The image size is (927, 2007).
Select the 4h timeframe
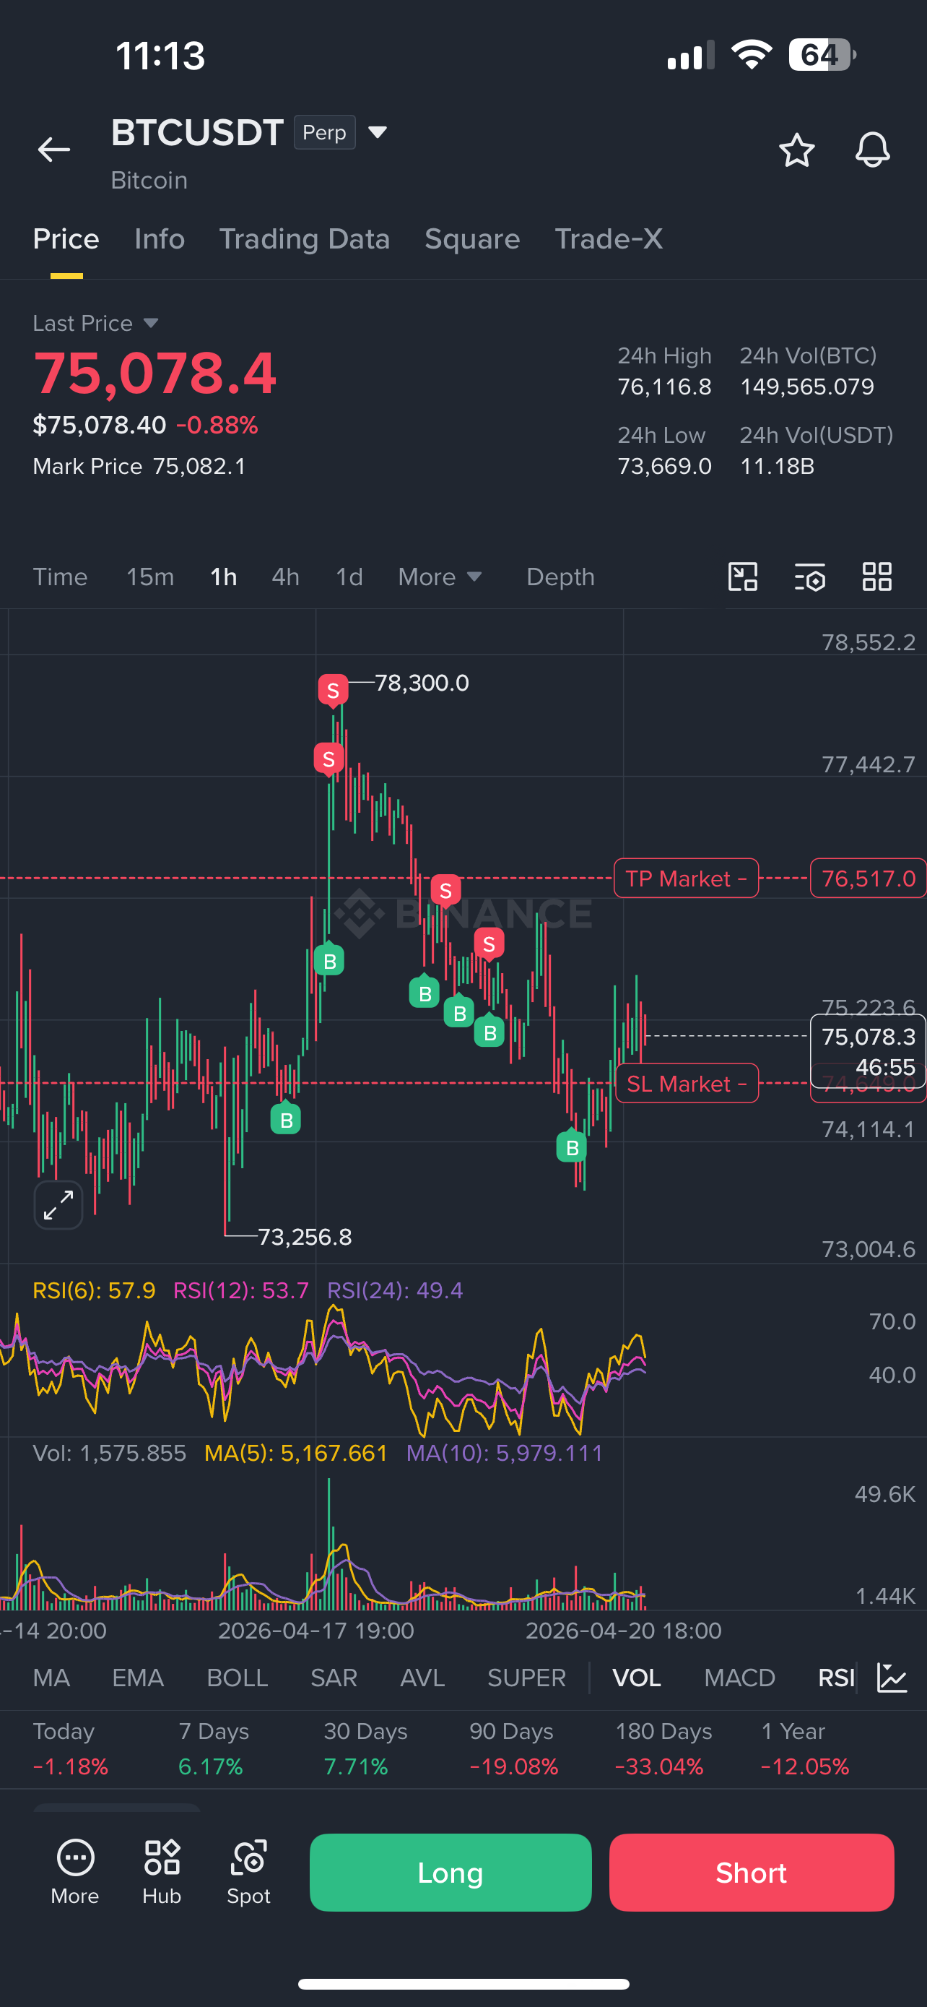click(x=286, y=577)
